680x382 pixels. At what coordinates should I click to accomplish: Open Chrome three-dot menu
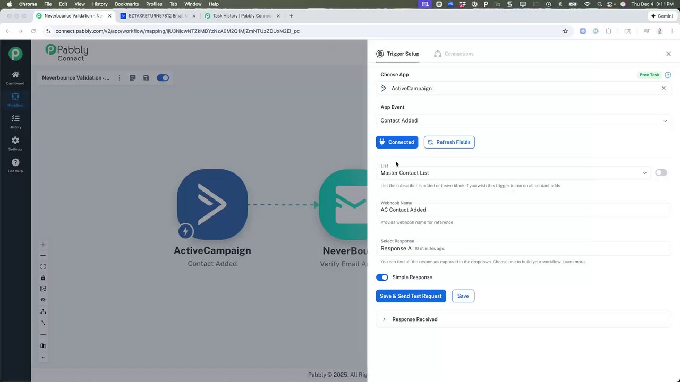672,31
